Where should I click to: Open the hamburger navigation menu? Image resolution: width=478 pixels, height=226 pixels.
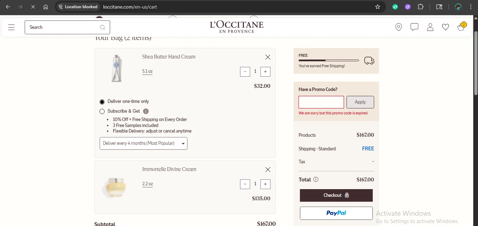pyautogui.click(x=11, y=27)
